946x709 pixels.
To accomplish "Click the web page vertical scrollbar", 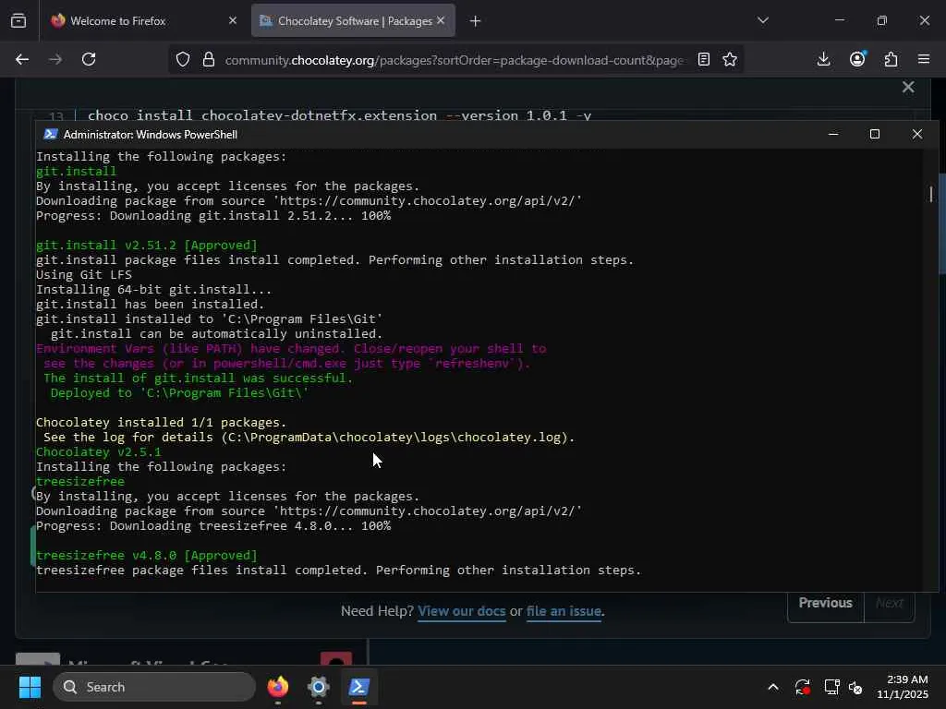I will pos(941,223).
